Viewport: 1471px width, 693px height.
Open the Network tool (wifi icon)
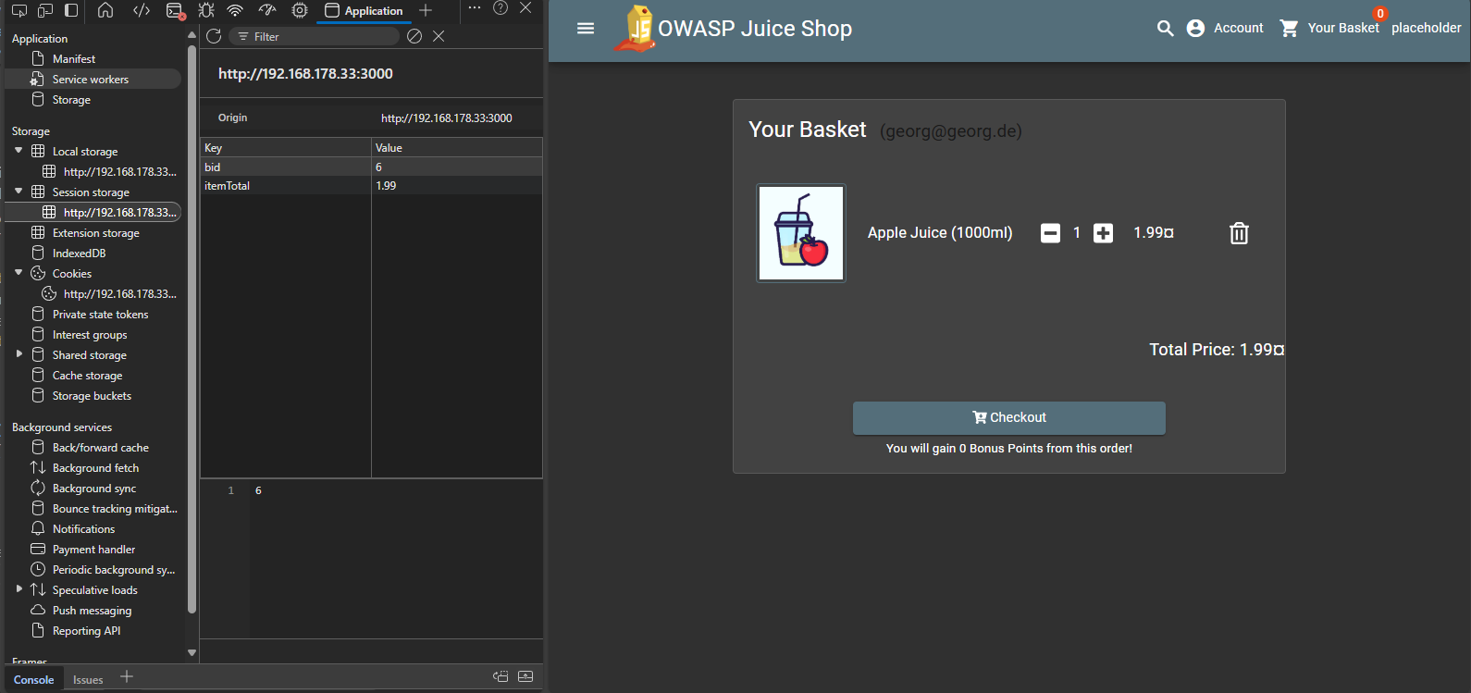click(235, 10)
